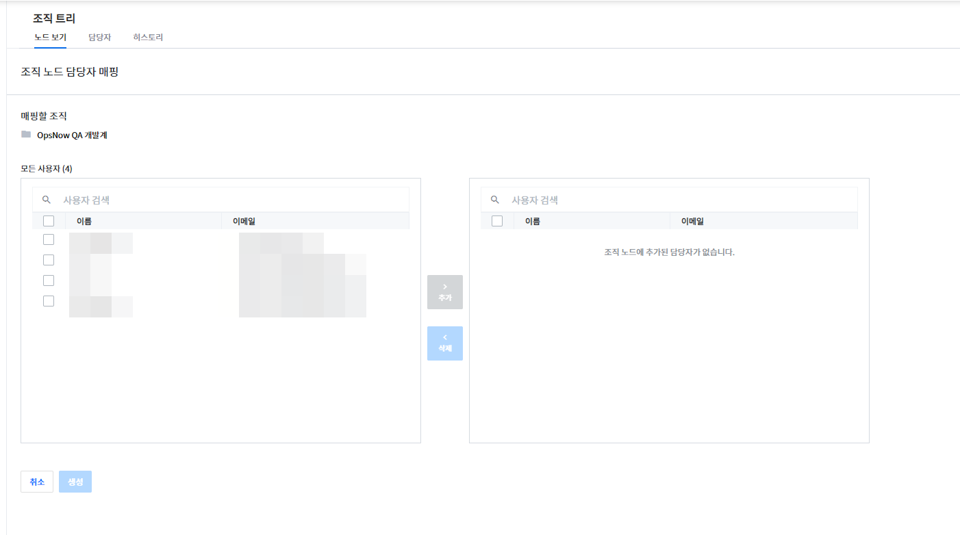Screen dimensions: 960x535
Task: Click the 이메일 column header in the left list
Action: (x=244, y=221)
